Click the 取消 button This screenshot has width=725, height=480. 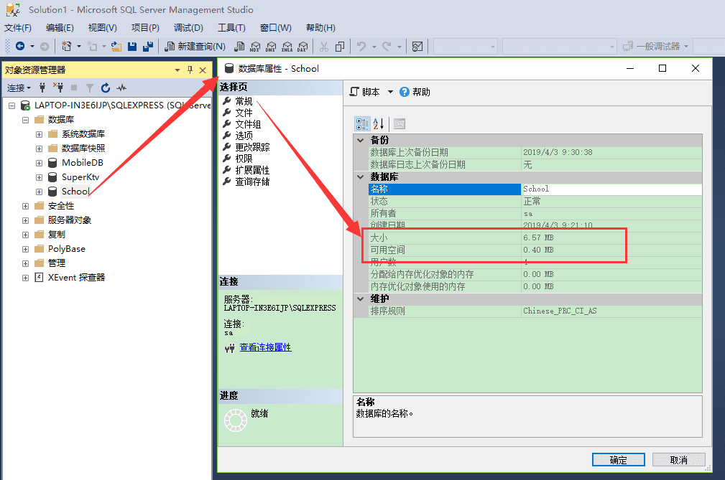pyautogui.click(x=678, y=460)
